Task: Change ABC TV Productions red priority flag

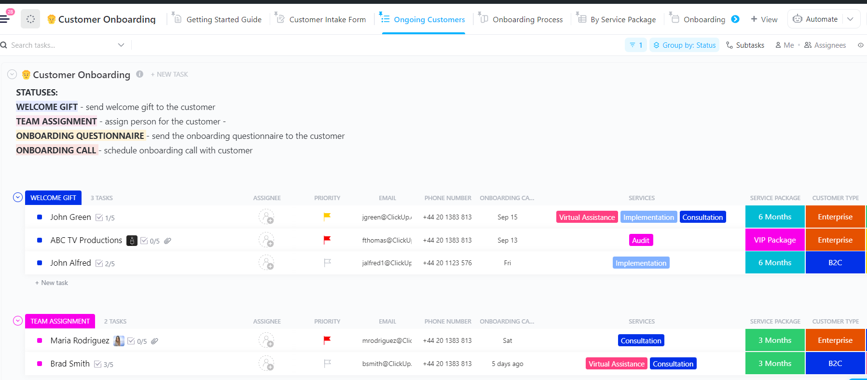Action: tap(327, 240)
